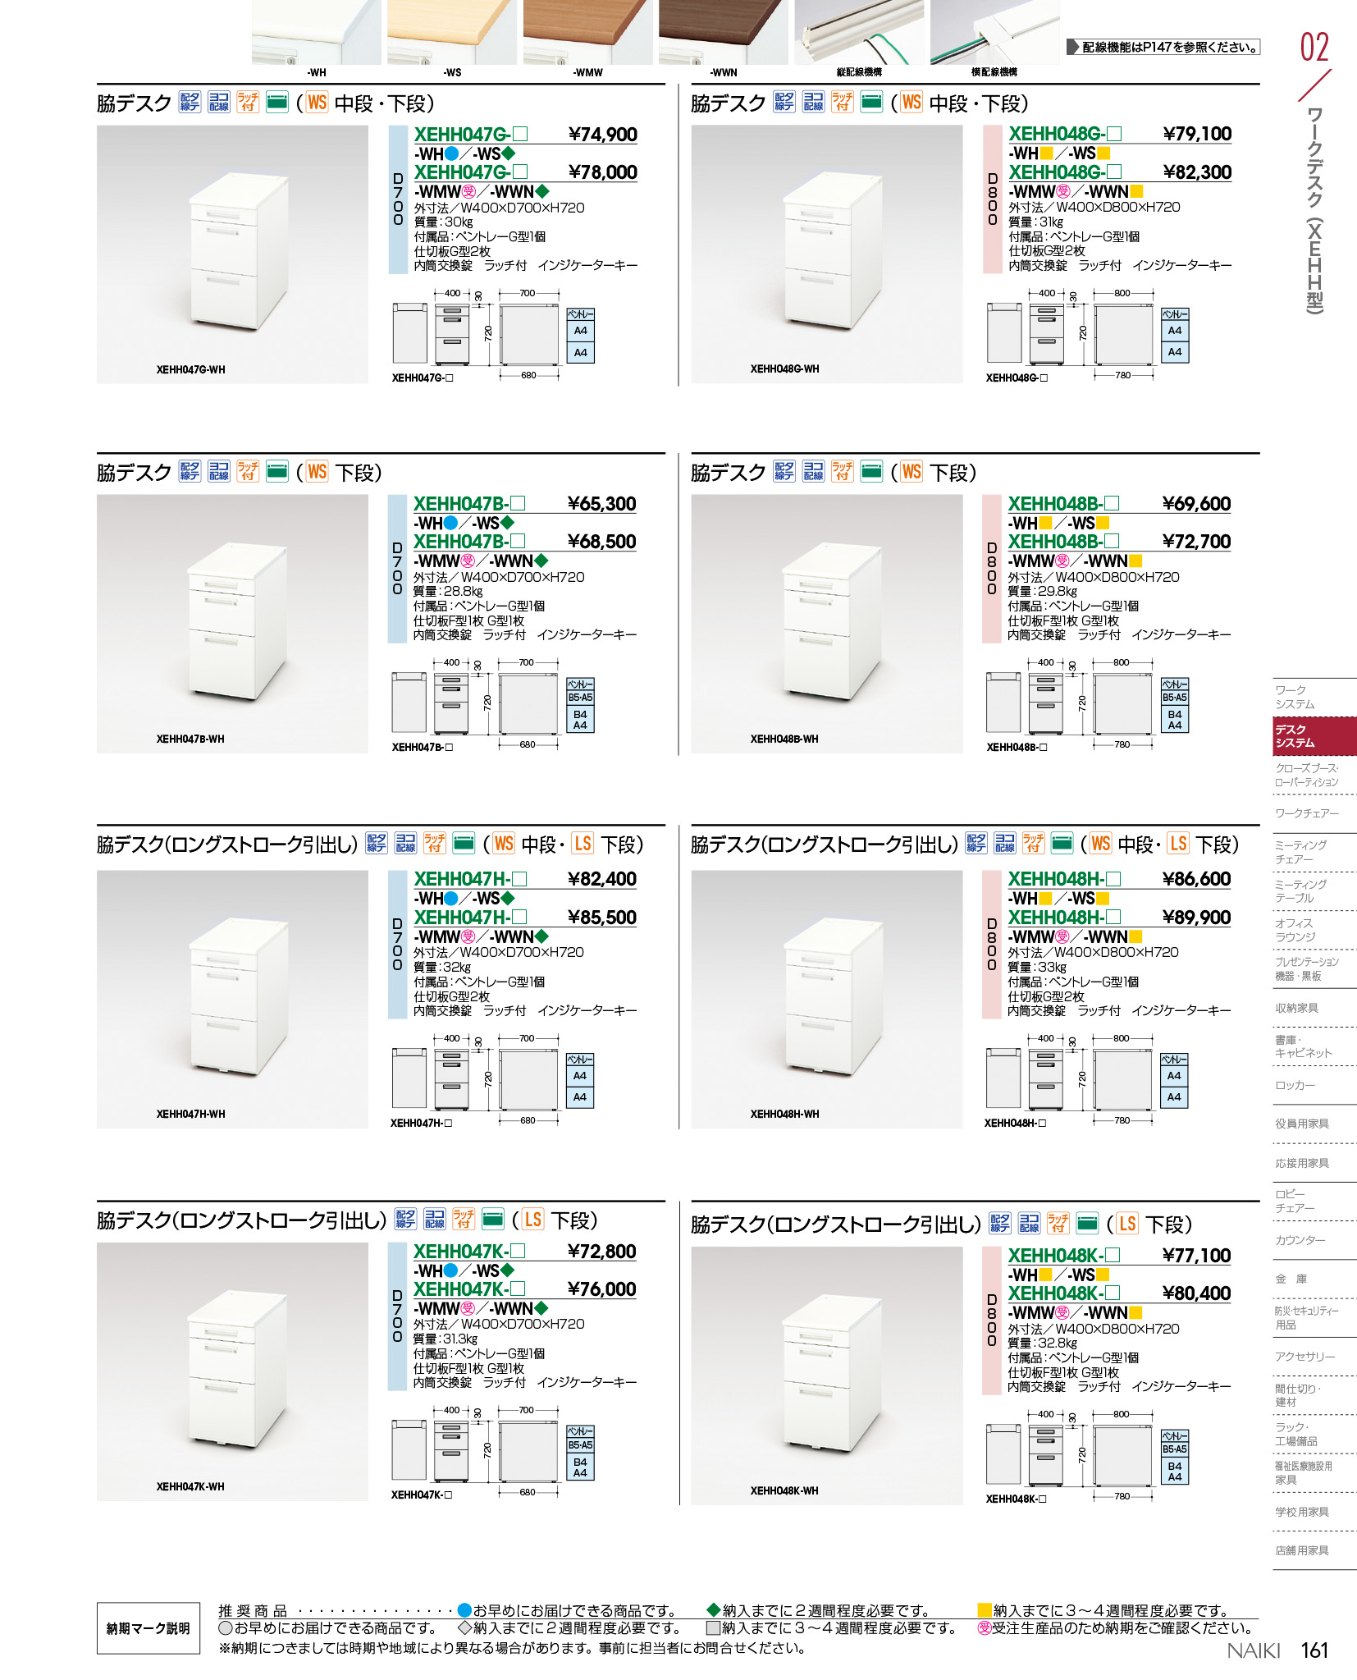This screenshot has height=1680, width=1357.
Task: Click the 縦配線機構 wiring photo
Action: [x=859, y=33]
